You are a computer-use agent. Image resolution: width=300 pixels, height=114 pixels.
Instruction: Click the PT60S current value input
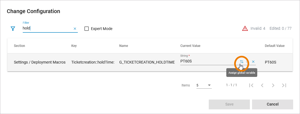click(205, 61)
